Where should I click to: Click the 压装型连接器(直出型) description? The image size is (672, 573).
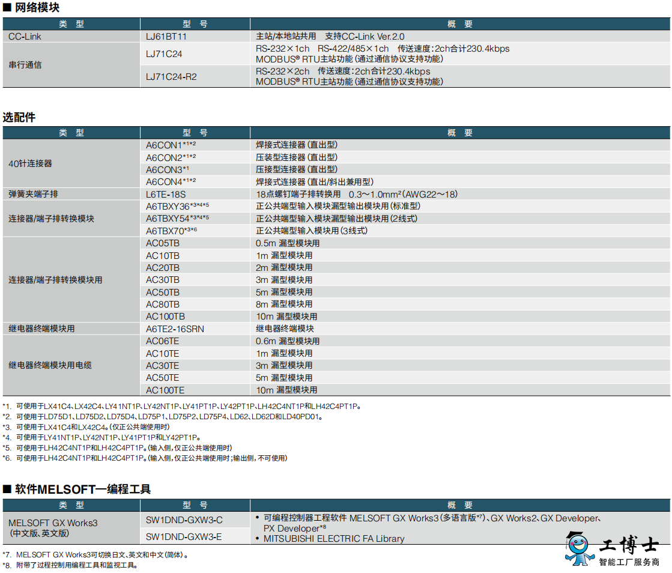pyautogui.click(x=297, y=157)
